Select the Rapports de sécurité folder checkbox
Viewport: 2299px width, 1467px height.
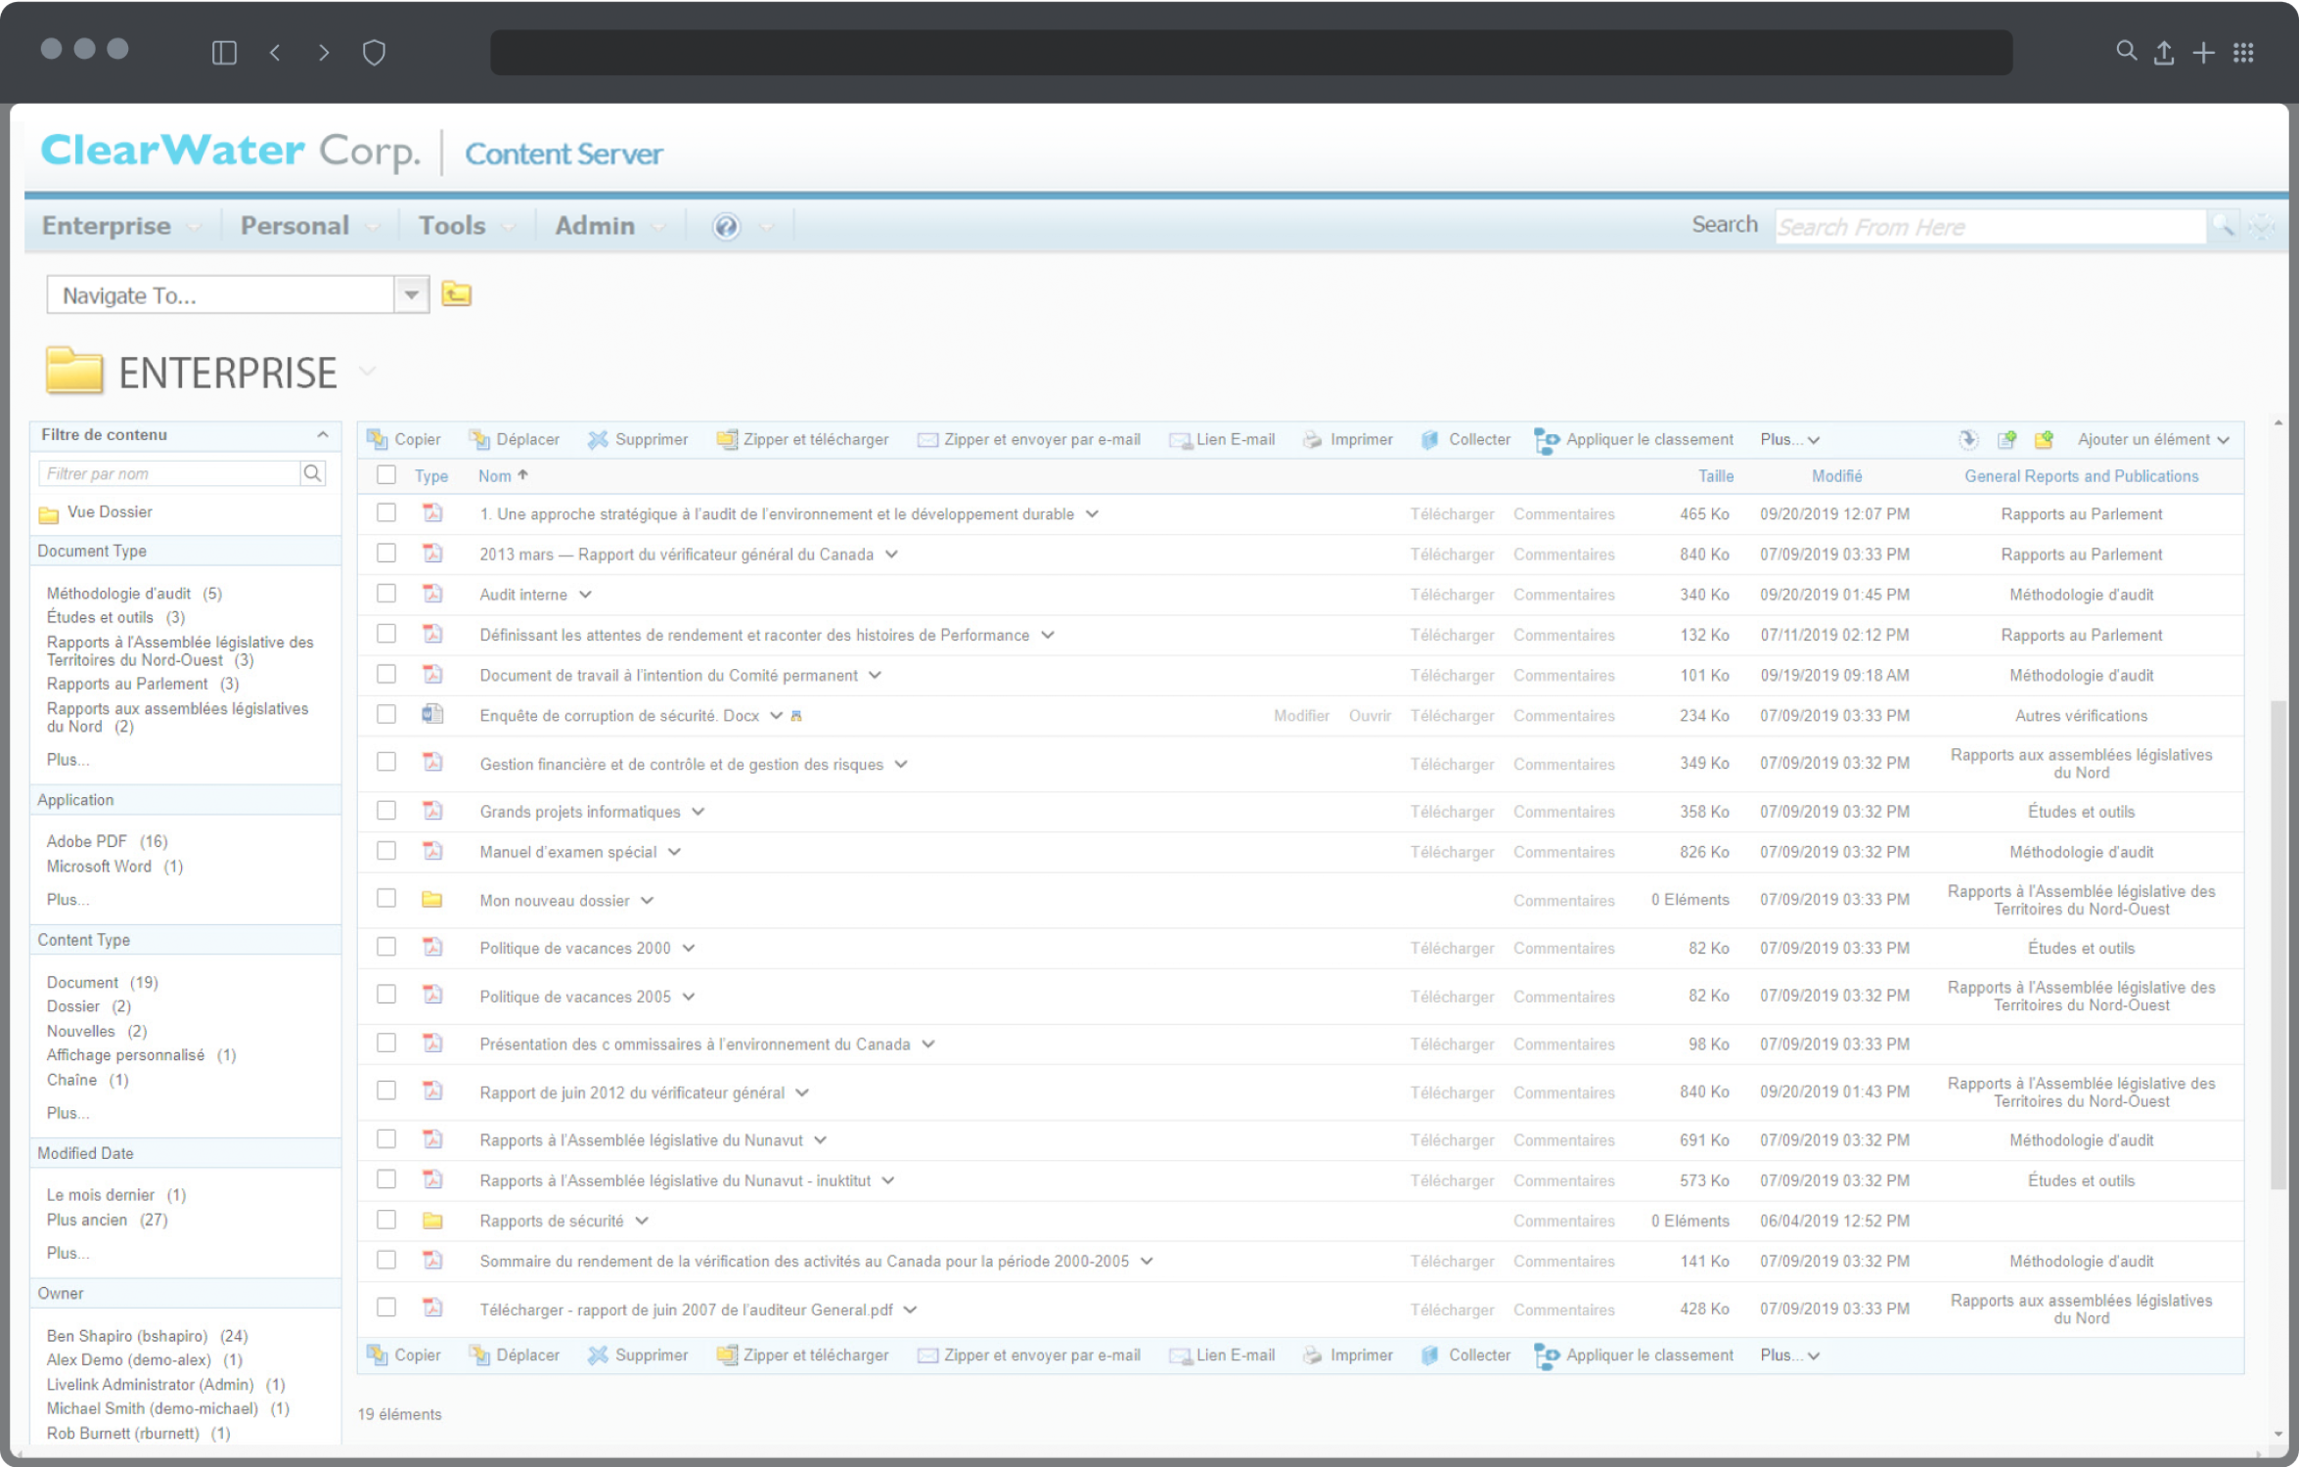386,1220
